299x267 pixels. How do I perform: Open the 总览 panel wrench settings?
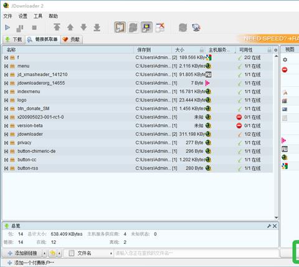tap(269, 226)
